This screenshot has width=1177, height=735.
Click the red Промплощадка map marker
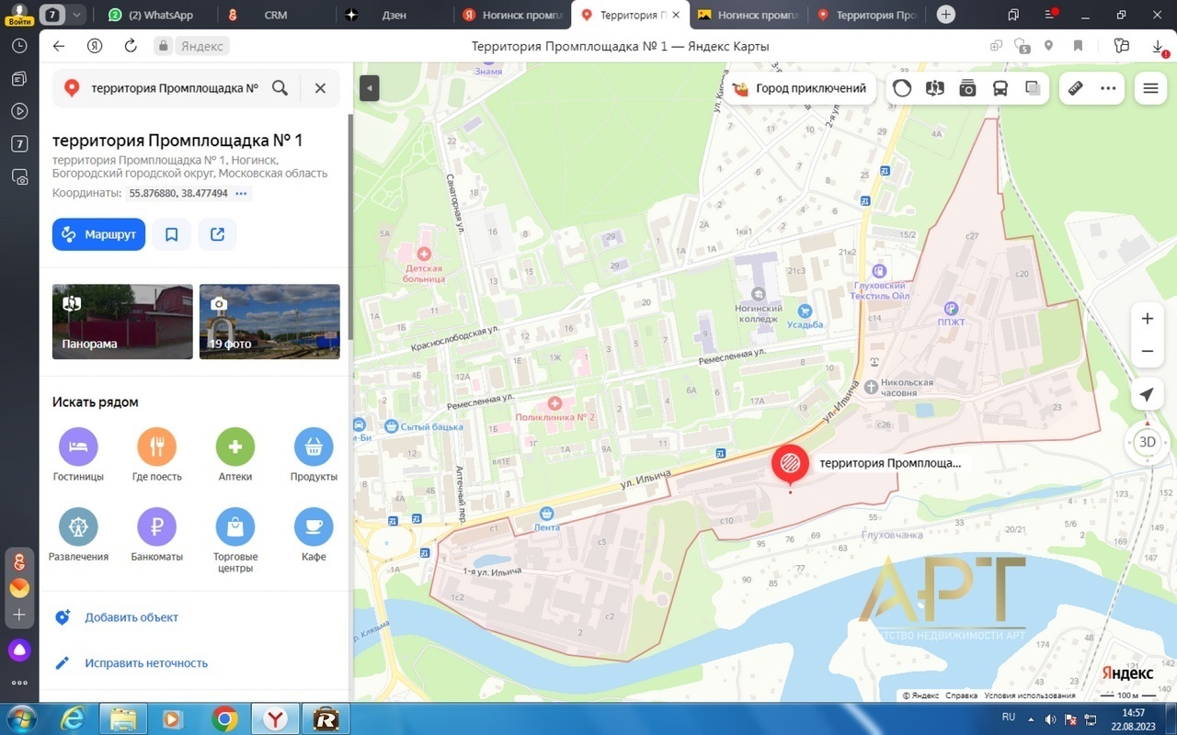[x=790, y=465]
